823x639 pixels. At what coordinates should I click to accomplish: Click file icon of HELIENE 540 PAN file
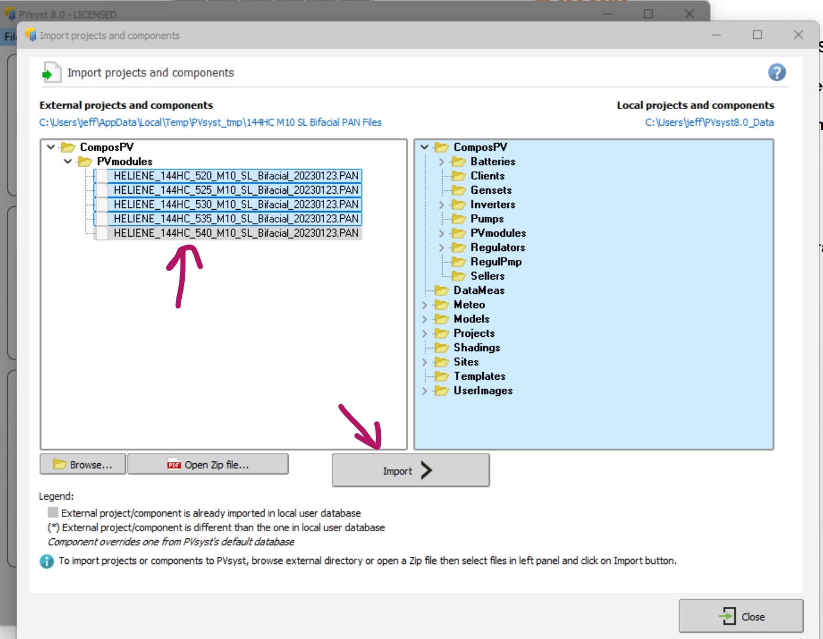point(102,233)
